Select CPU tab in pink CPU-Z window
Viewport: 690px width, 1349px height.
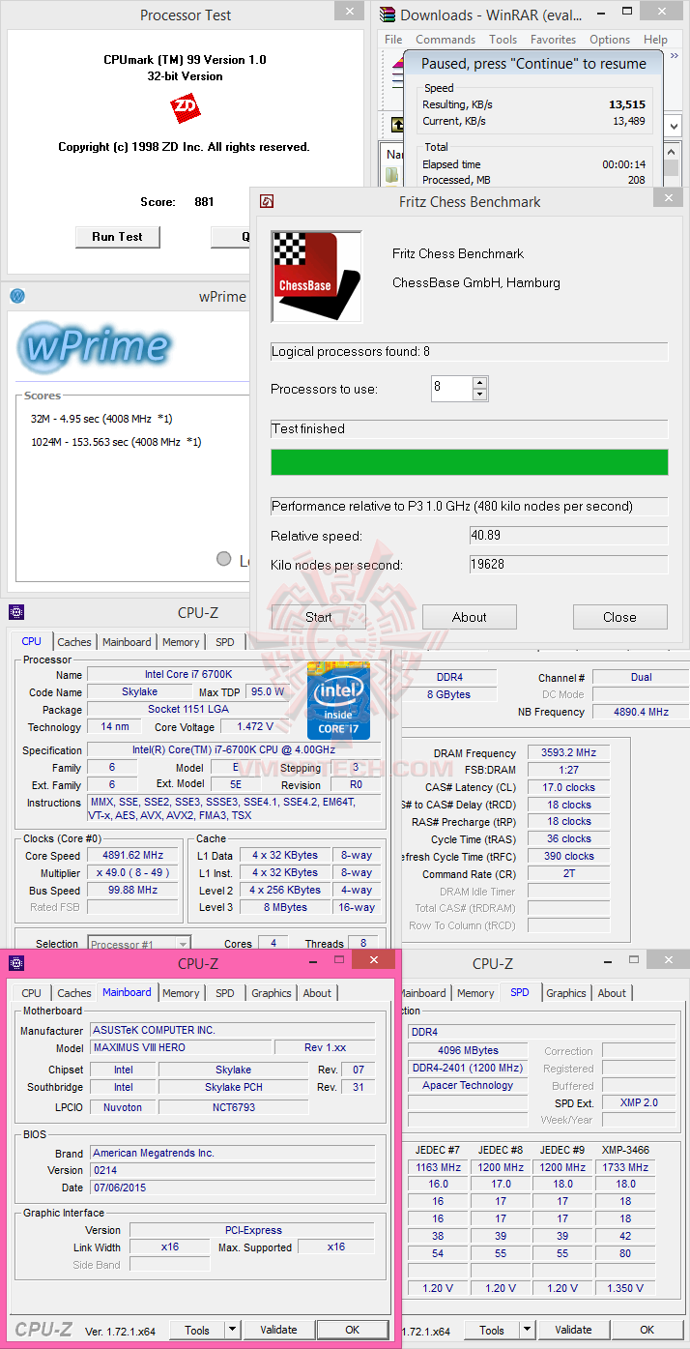click(32, 993)
